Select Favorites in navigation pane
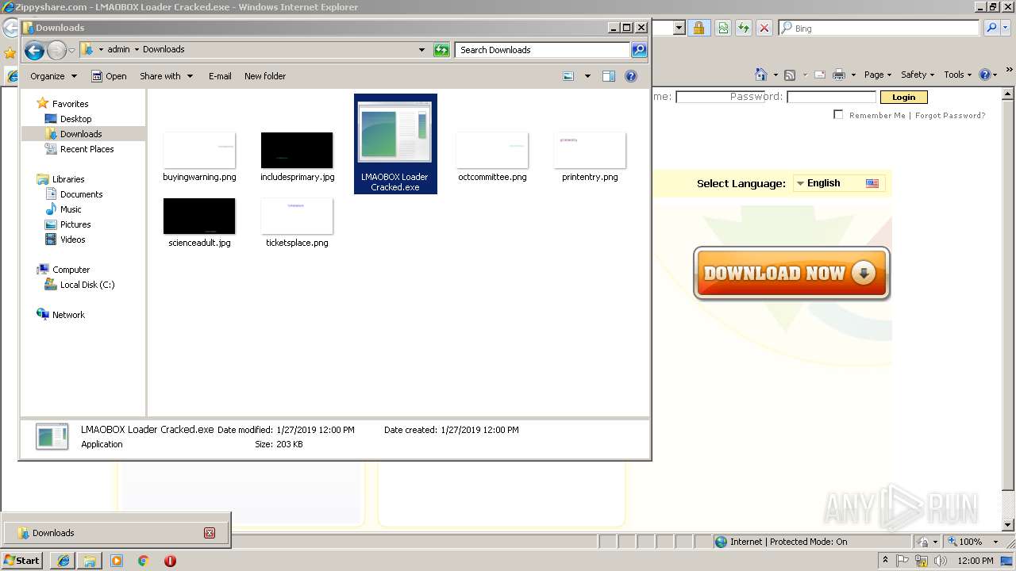Viewport: 1016px width, 571px height. [70, 104]
